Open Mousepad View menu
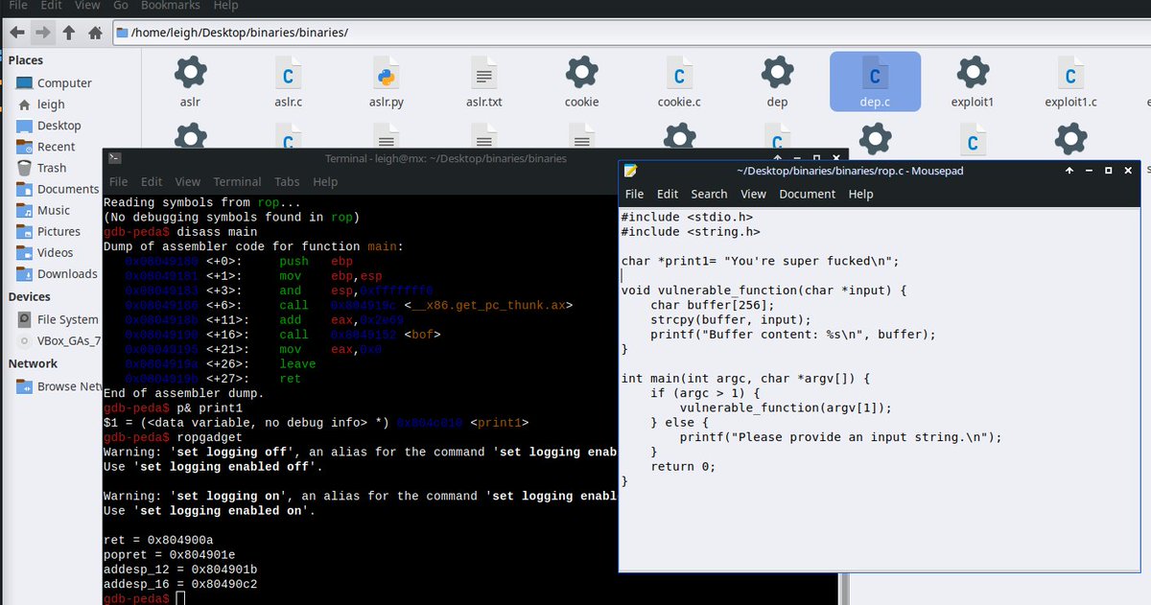Screen dimensions: 1151x605 [x=753, y=194]
